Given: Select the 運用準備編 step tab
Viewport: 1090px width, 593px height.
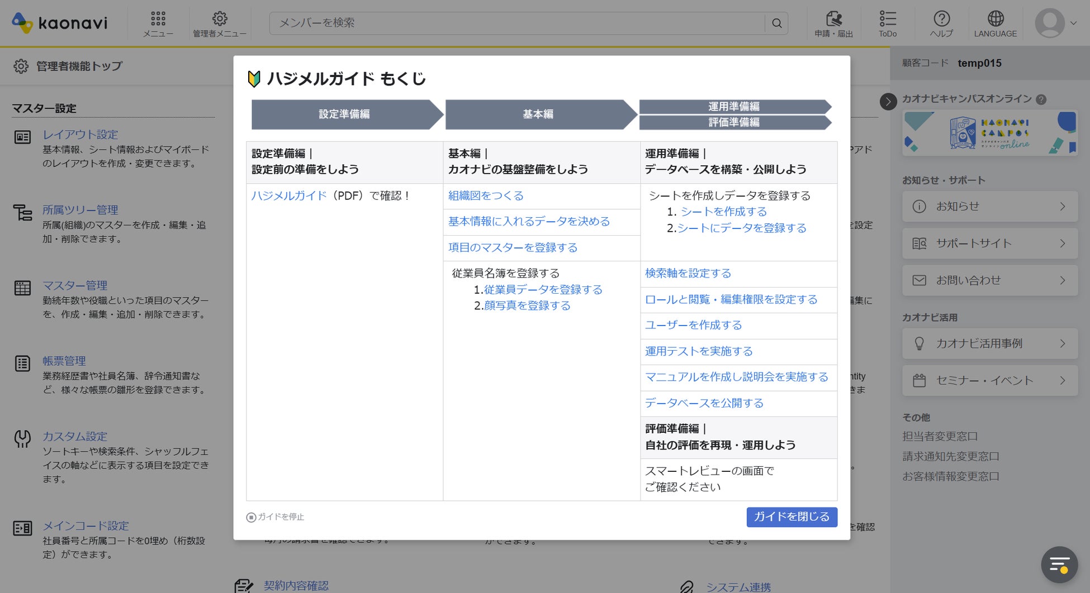Looking at the screenshot, I should coord(735,107).
